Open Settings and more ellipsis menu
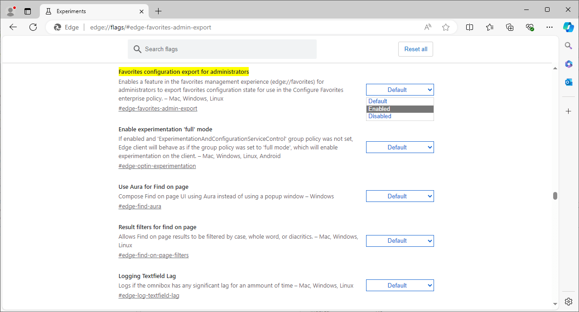 coord(550,27)
